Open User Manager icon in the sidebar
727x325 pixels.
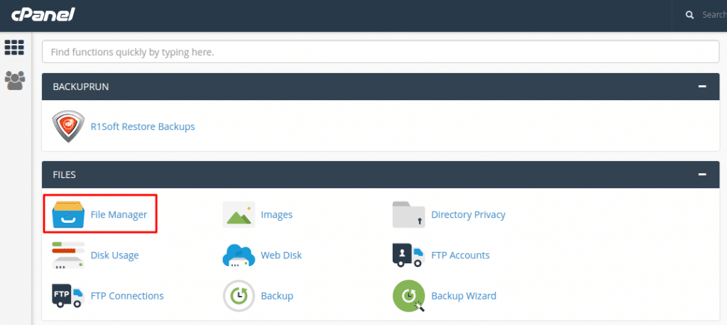[15, 81]
